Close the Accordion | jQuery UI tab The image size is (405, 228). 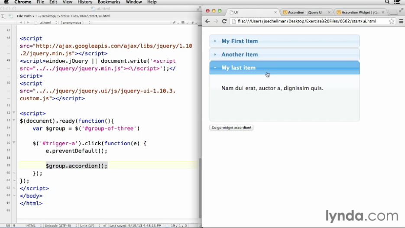329,13
